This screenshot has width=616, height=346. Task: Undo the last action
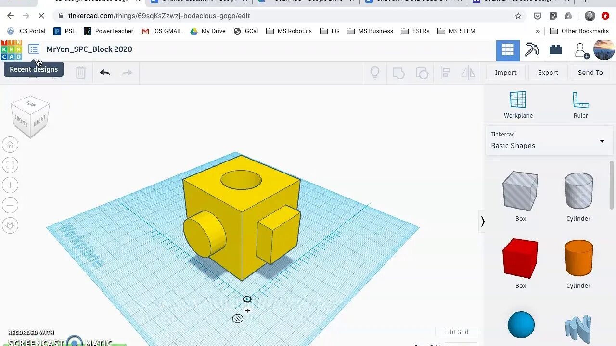[x=105, y=73]
